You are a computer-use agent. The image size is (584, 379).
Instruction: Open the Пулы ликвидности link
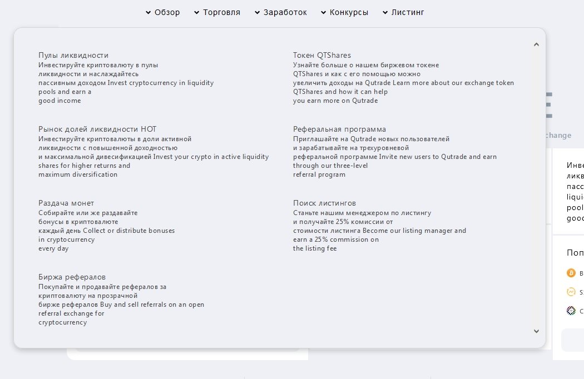(x=73, y=55)
